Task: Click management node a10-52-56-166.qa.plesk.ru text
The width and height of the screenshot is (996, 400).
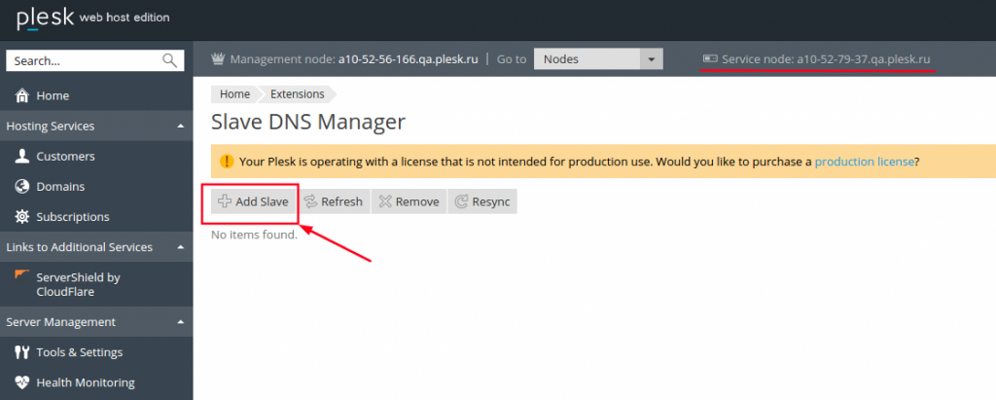Action: click(x=408, y=59)
